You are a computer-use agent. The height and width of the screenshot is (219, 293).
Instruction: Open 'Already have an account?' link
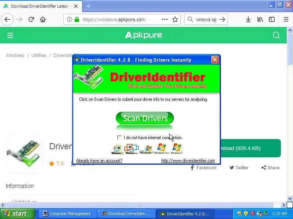click(99, 161)
